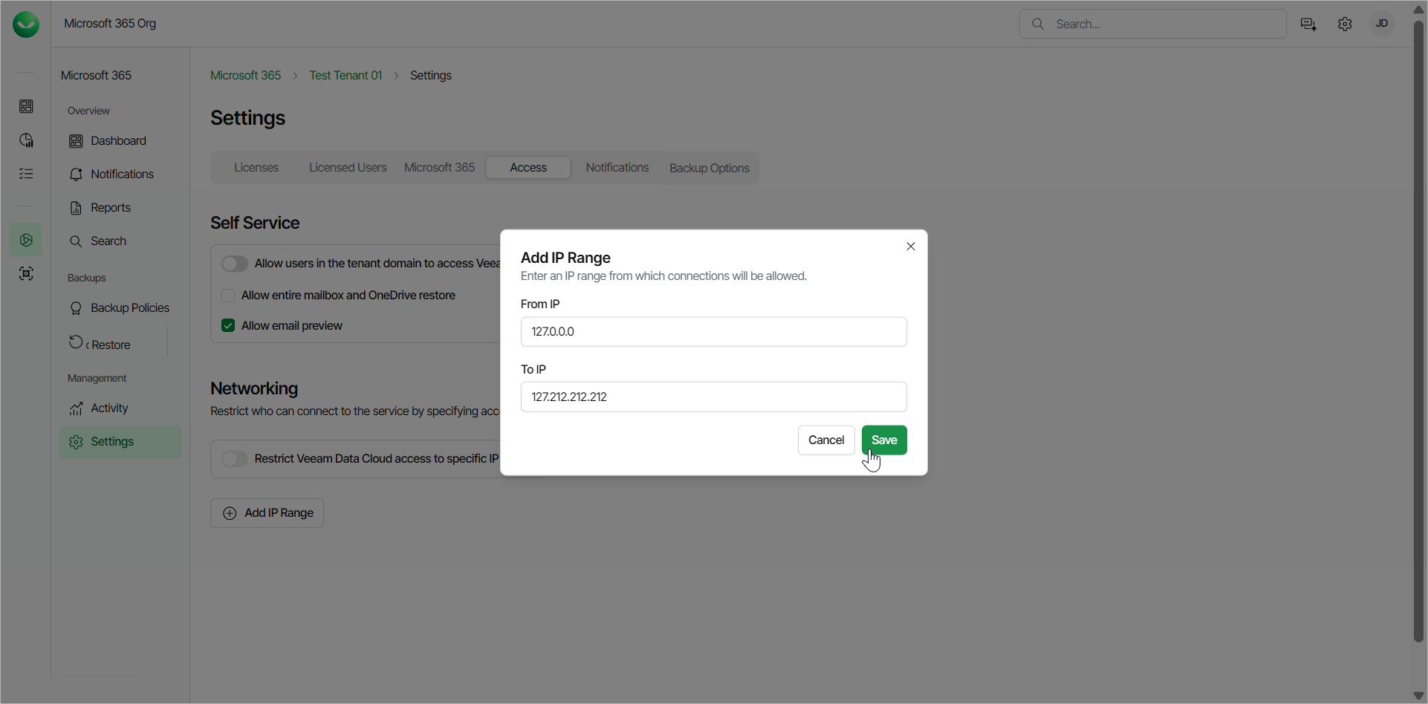Image resolution: width=1428 pixels, height=704 pixels.
Task: Open the Backup Options tab
Action: click(x=709, y=169)
